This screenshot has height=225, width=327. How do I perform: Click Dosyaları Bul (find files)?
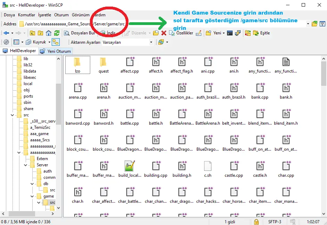(x=79, y=33)
